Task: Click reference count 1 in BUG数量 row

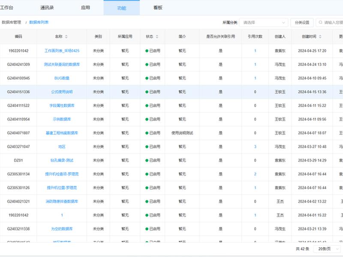Action: click(x=255, y=78)
